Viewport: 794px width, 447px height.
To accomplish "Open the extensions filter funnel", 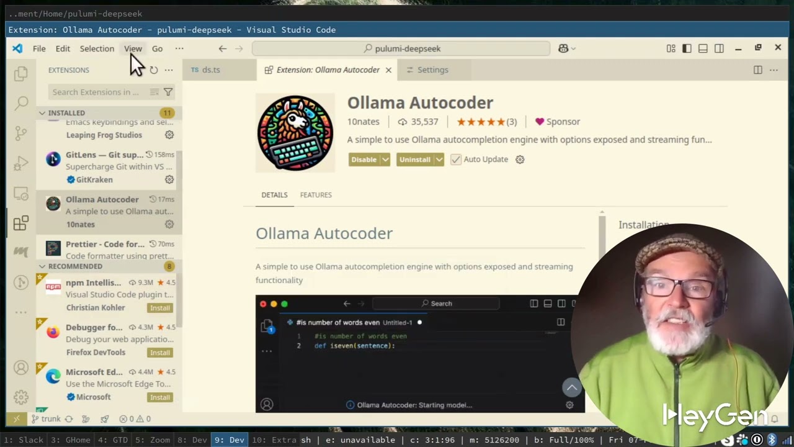I will 168,92.
